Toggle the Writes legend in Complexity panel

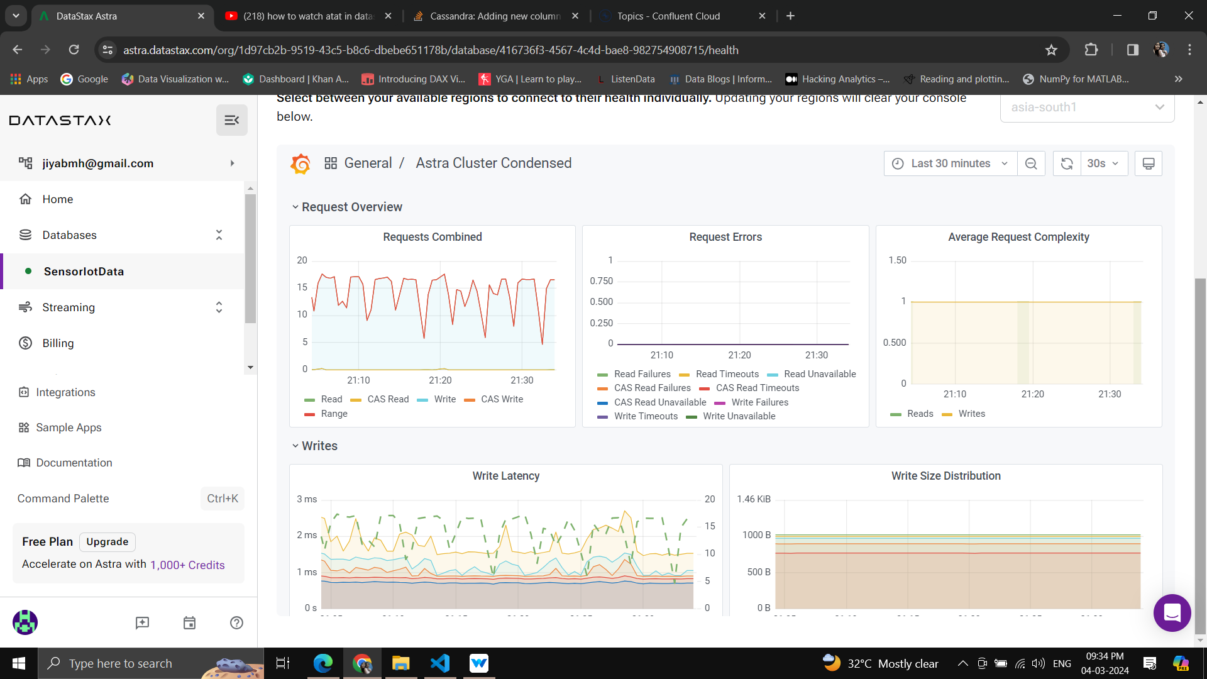[971, 414]
